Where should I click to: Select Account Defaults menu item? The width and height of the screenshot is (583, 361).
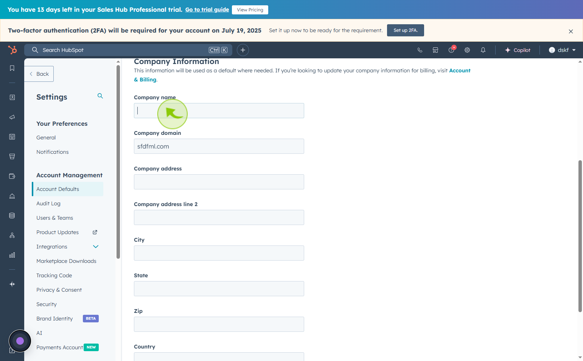(68, 189)
